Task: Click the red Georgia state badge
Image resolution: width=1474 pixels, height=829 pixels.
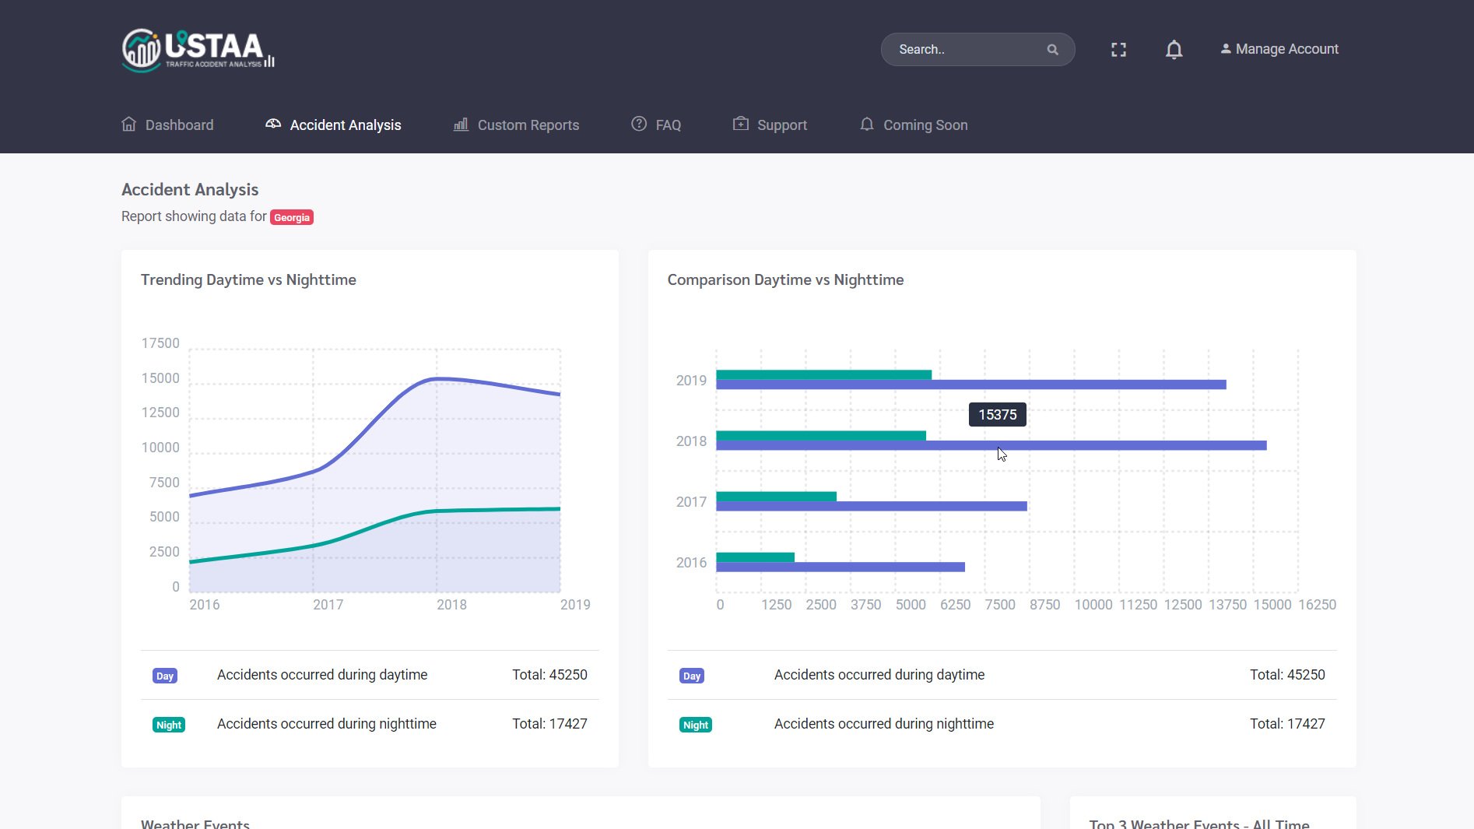Action: click(x=292, y=218)
